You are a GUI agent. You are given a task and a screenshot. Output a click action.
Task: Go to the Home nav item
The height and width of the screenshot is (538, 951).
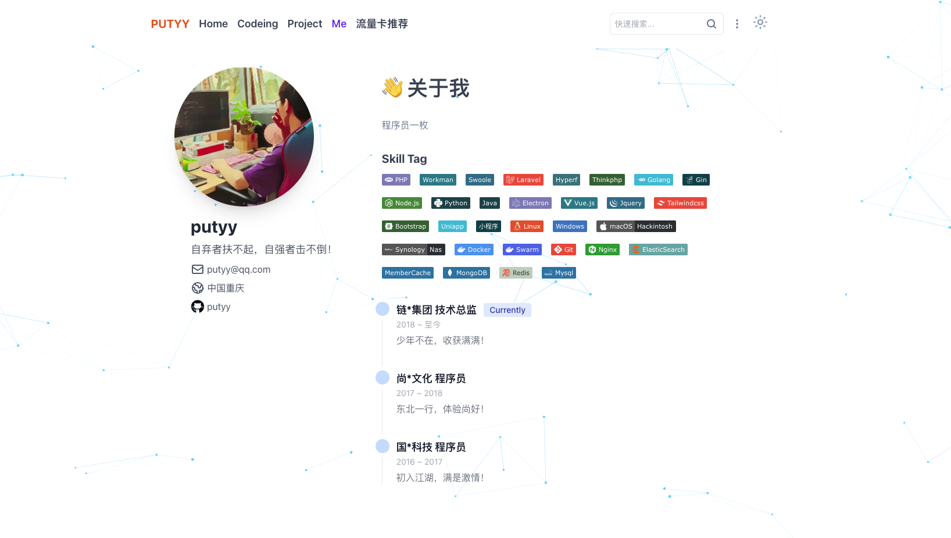(213, 24)
